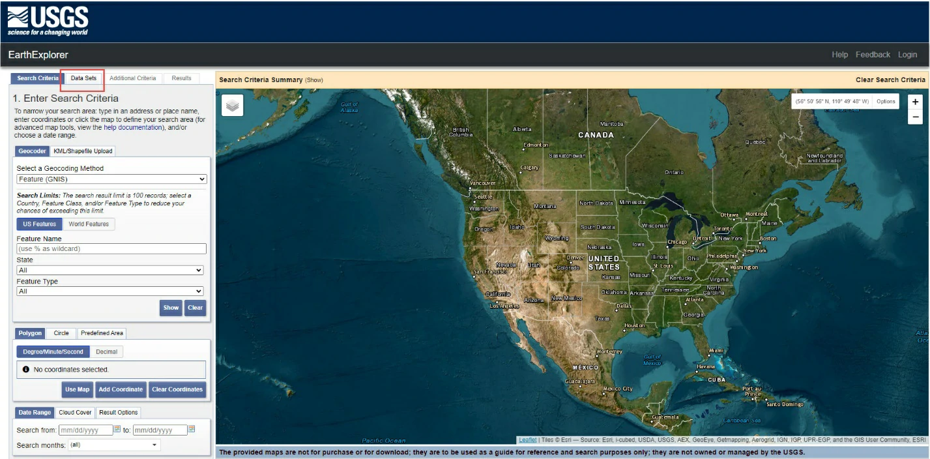
Task: Open the map layers icon
Action: click(233, 105)
